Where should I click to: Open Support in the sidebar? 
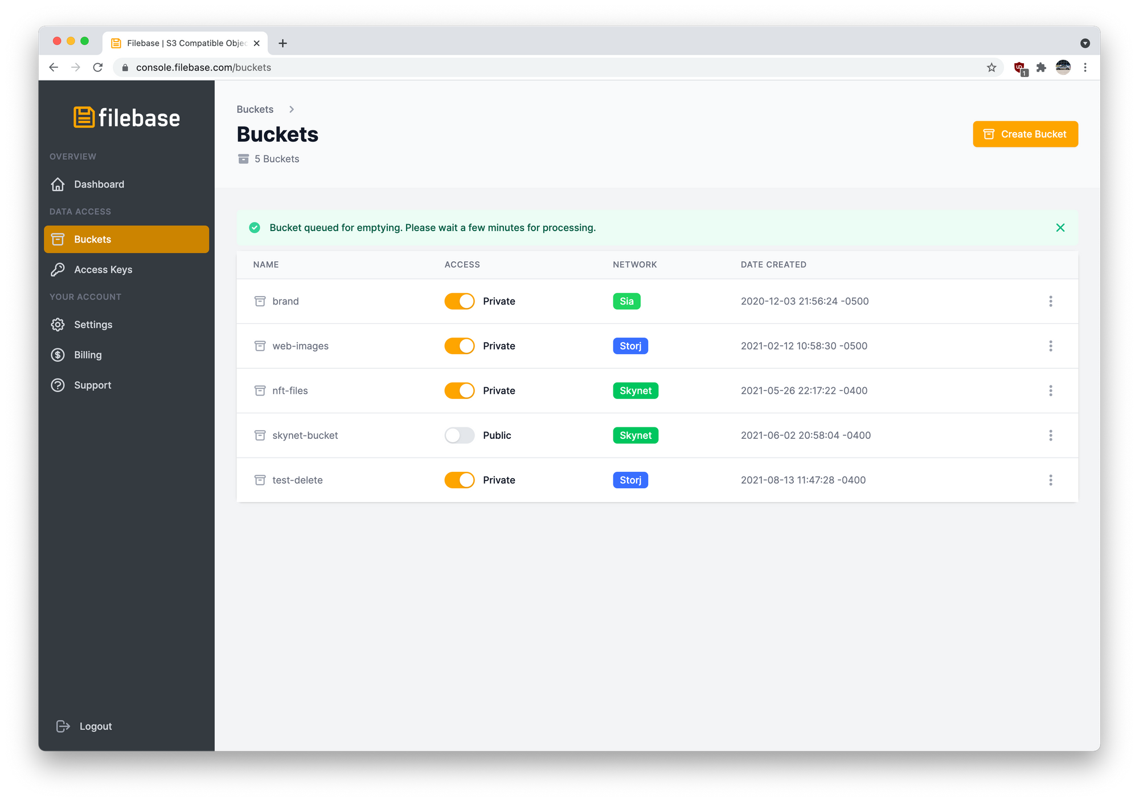[126, 385]
